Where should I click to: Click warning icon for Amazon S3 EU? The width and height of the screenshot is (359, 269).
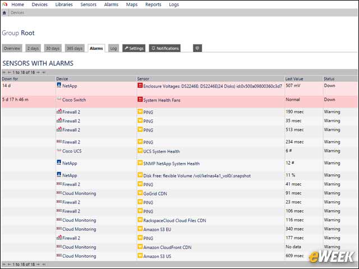coord(140,229)
